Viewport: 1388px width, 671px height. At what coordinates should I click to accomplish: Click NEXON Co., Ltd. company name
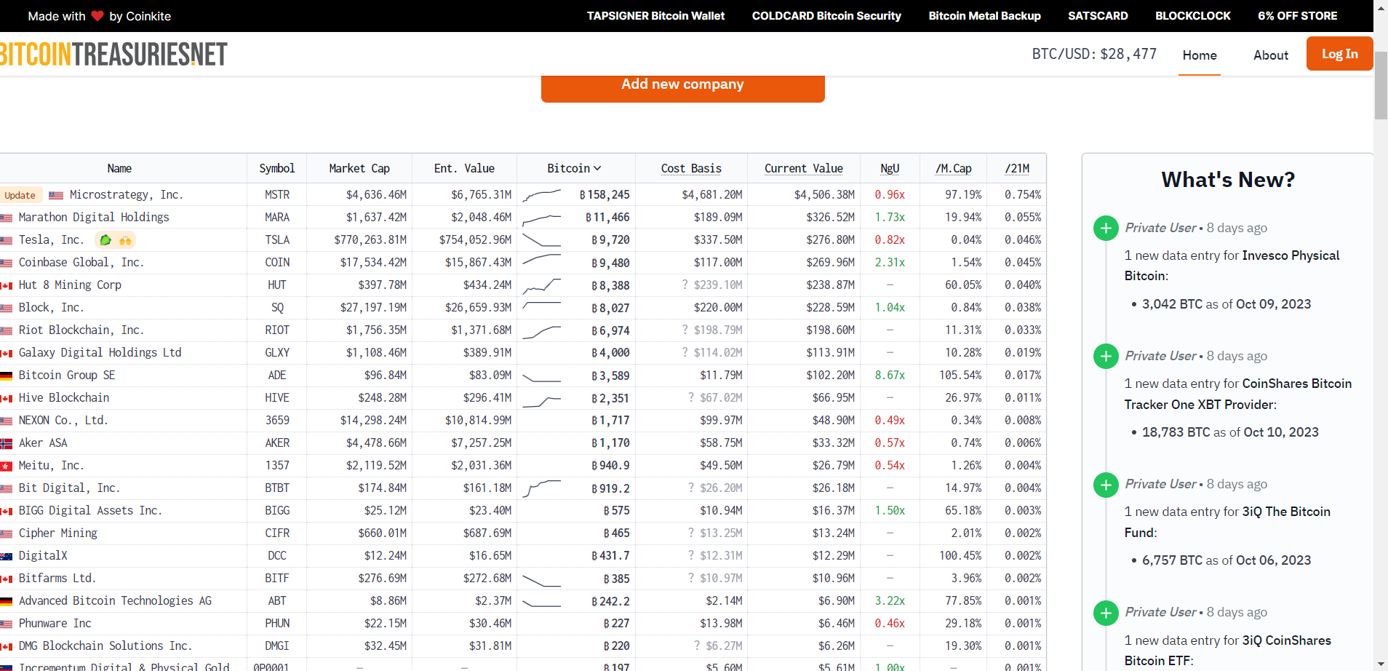pyautogui.click(x=63, y=421)
